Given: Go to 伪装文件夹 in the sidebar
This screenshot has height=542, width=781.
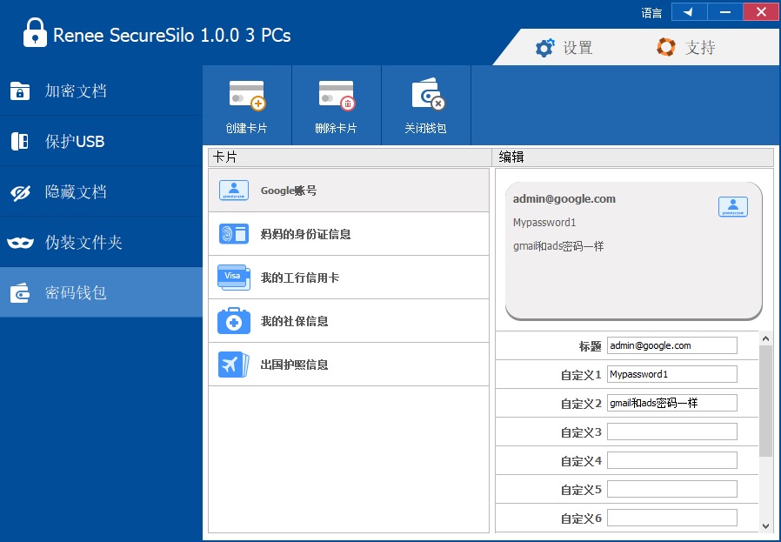Looking at the screenshot, I should 101,242.
